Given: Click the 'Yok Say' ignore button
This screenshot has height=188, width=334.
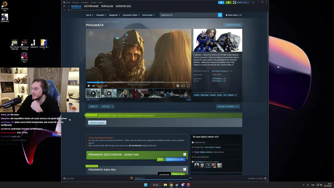Looking at the screenshot, I should coord(105,107).
